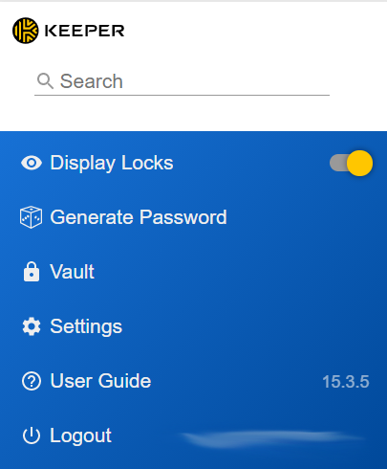Click the Keeper round yellow logo icon
The image size is (387, 469).
pyautogui.click(x=26, y=31)
